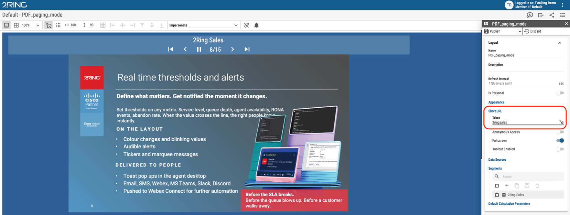
Task: Close the PDF_paging_mode properties panel
Action: 566,24
